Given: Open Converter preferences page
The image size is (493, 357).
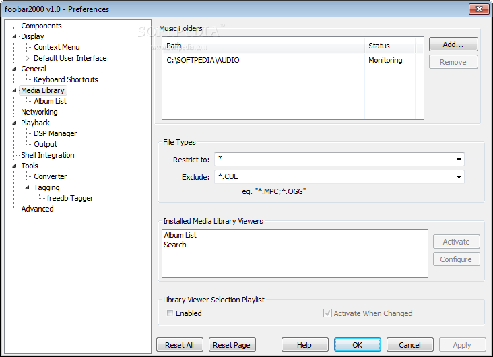Looking at the screenshot, I should (51, 176).
